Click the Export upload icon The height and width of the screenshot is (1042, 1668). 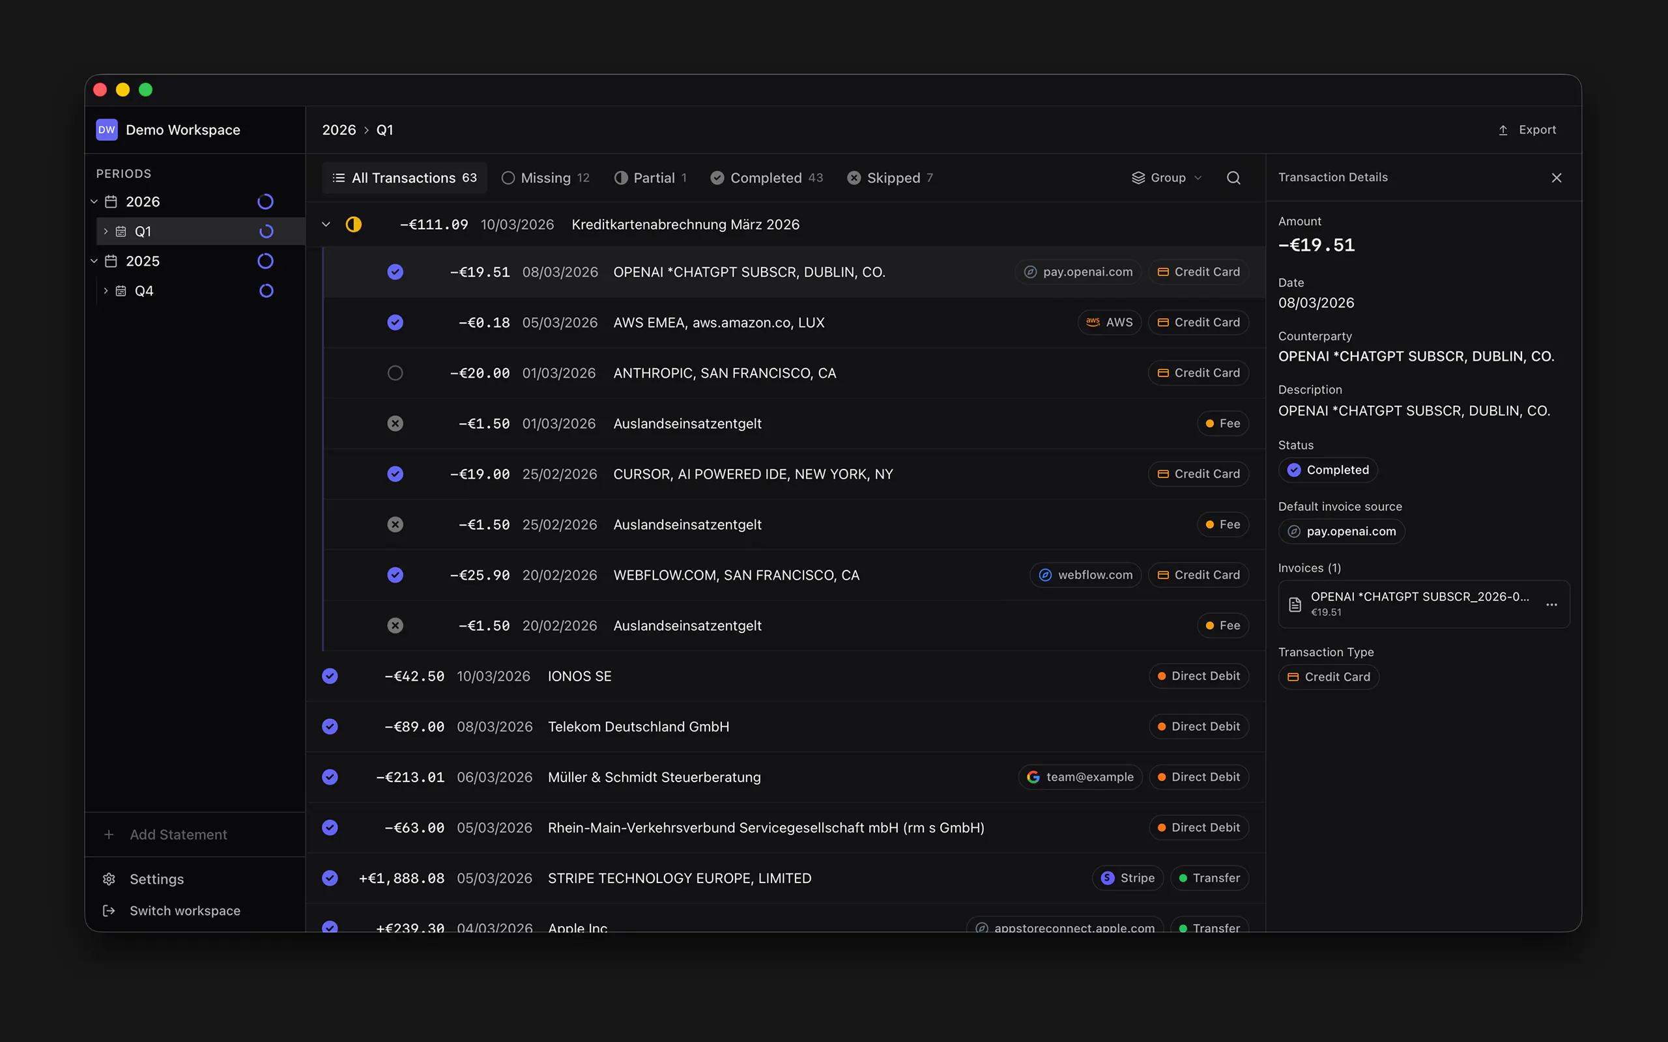click(1503, 130)
